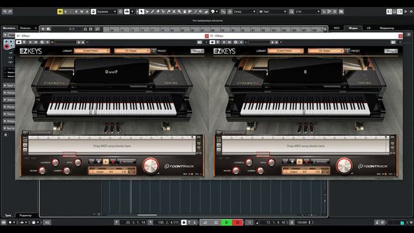Switch to the Инспектор tab

coord(9,28)
